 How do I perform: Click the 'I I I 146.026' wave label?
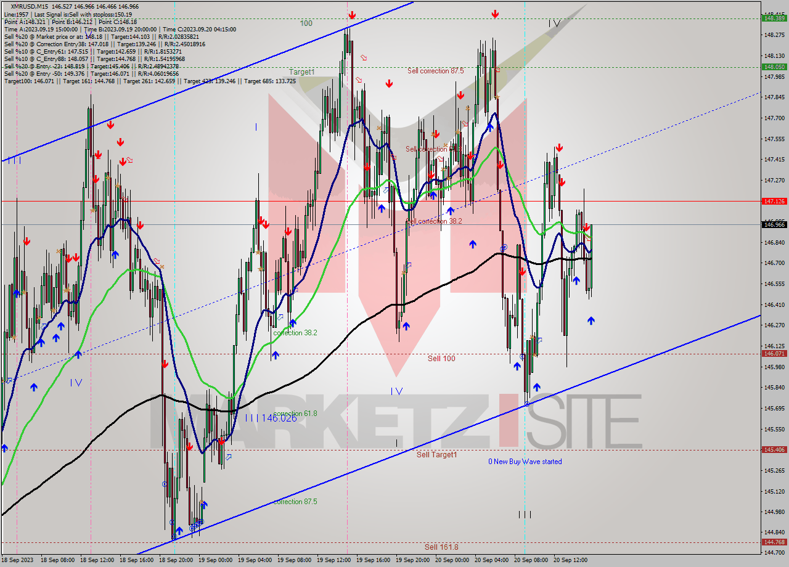271,418
